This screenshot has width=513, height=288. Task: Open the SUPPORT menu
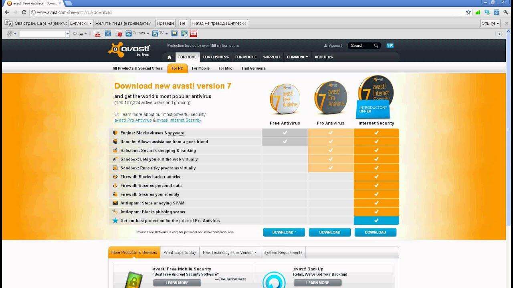pyautogui.click(x=272, y=57)
